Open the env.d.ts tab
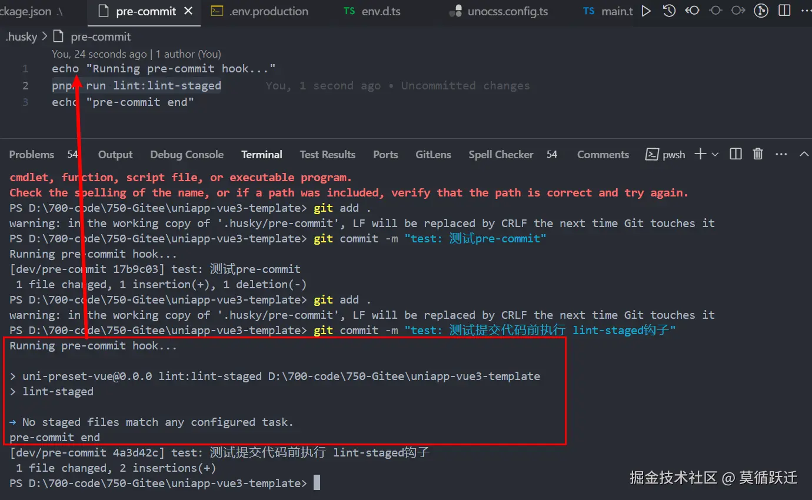This screenshot has width=812, height=500. coord(372,11)
